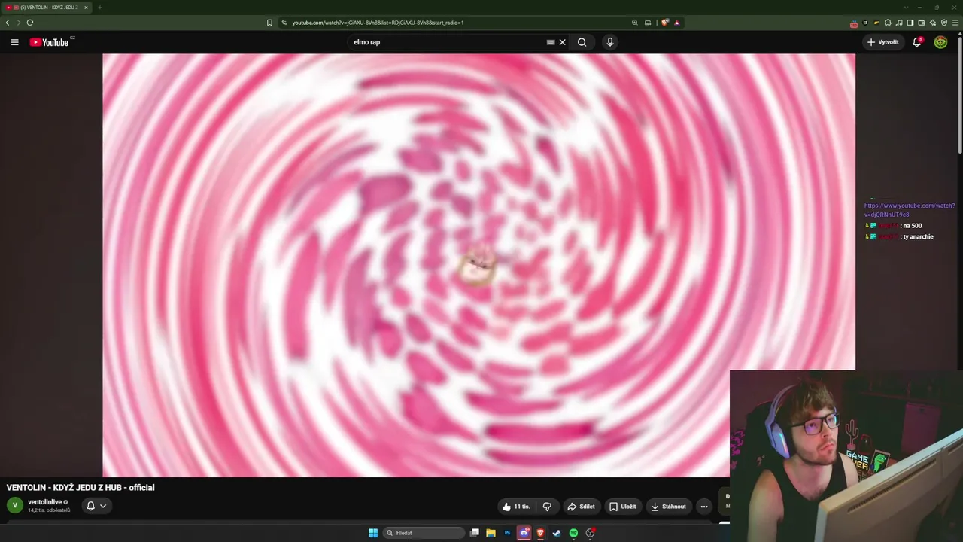This screenshot has height=542, width=963.
Task: Select the VENTOLIN - KDYŽ JEDU browser tab
Action: click(x=47, y=8)
